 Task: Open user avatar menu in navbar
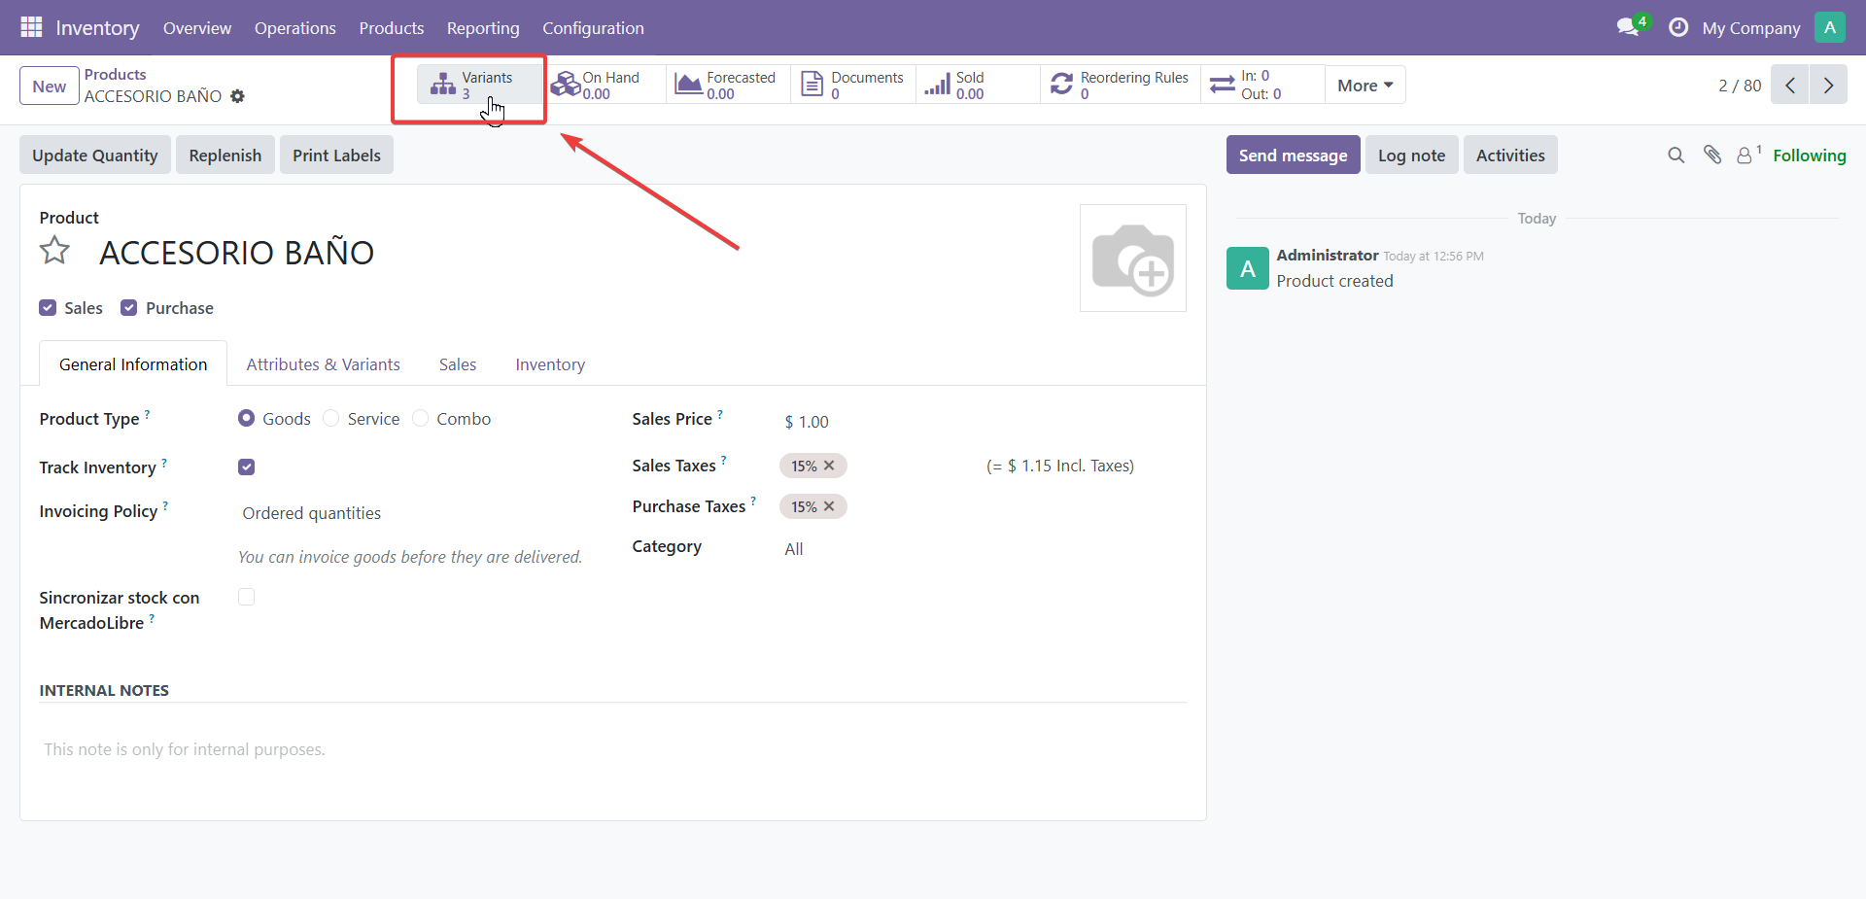(1830, 27)
